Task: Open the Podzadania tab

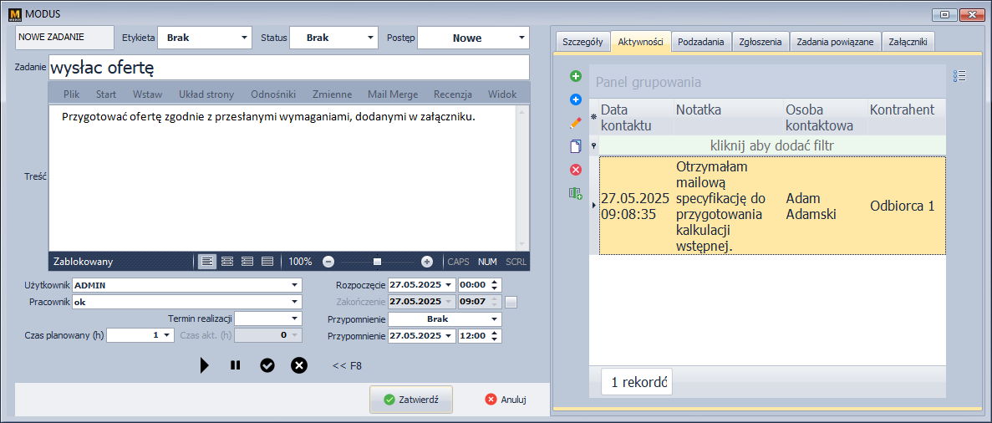Action: click(701, 41)
